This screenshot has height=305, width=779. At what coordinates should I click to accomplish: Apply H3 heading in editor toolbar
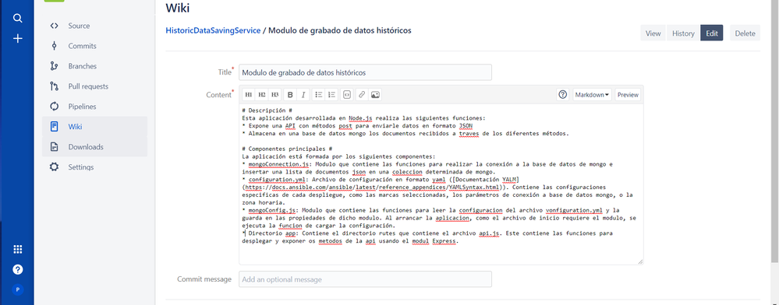coord(274,95)
